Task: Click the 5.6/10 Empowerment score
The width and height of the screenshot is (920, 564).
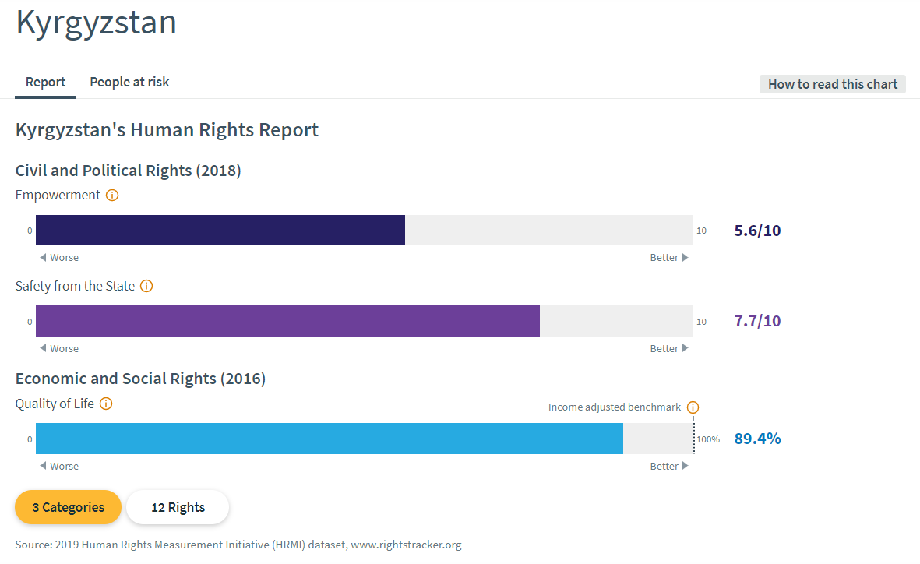Action: point(757,231)
